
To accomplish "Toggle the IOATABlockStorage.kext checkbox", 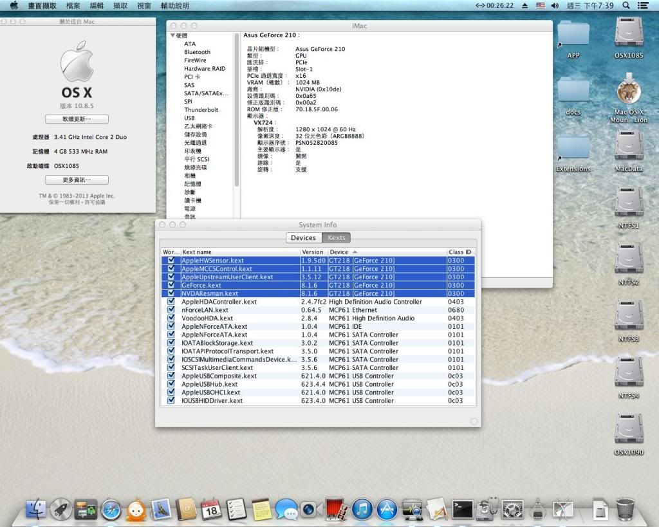I will point(171,342).
